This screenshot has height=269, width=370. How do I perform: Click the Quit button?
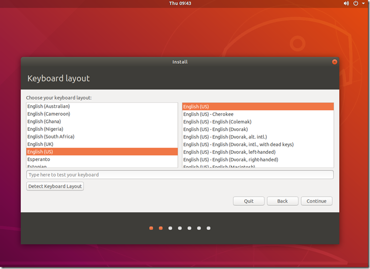(x=249, y=201)
